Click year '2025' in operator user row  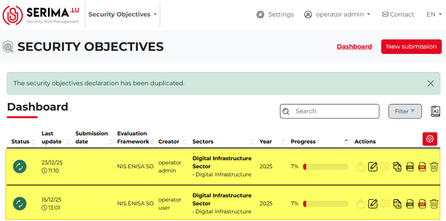coord(266,204)
